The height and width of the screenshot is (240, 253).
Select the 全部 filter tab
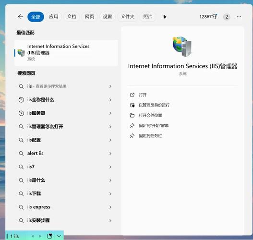pyautogui.click(x=36, y=17)
